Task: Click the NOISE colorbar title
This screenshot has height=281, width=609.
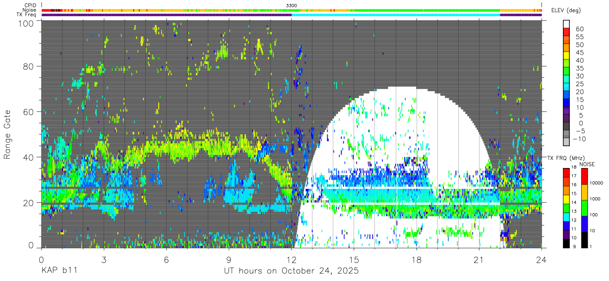Action: [587, 164]
